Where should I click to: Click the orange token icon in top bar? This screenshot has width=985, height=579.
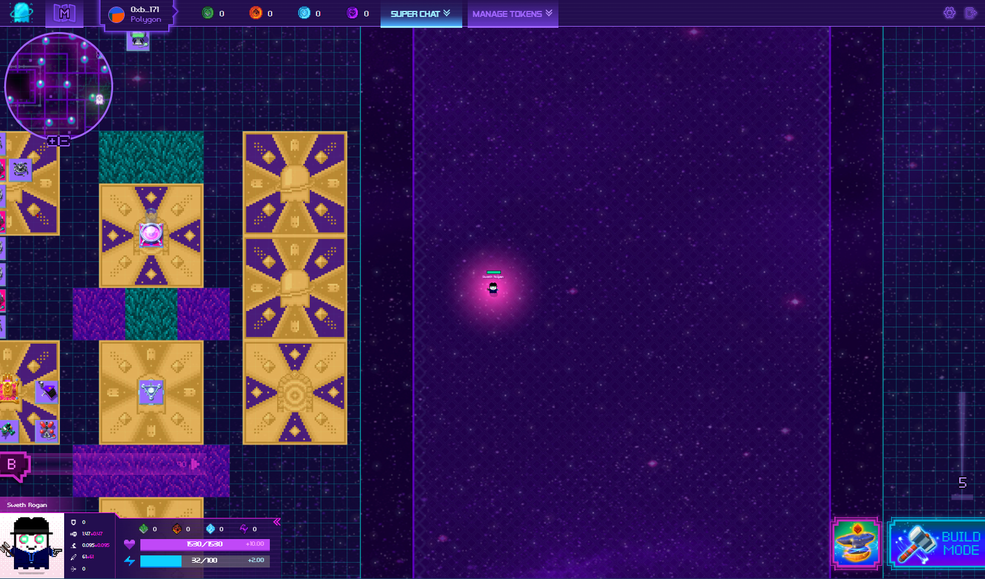pyautogui.click(x=256, y=13)
